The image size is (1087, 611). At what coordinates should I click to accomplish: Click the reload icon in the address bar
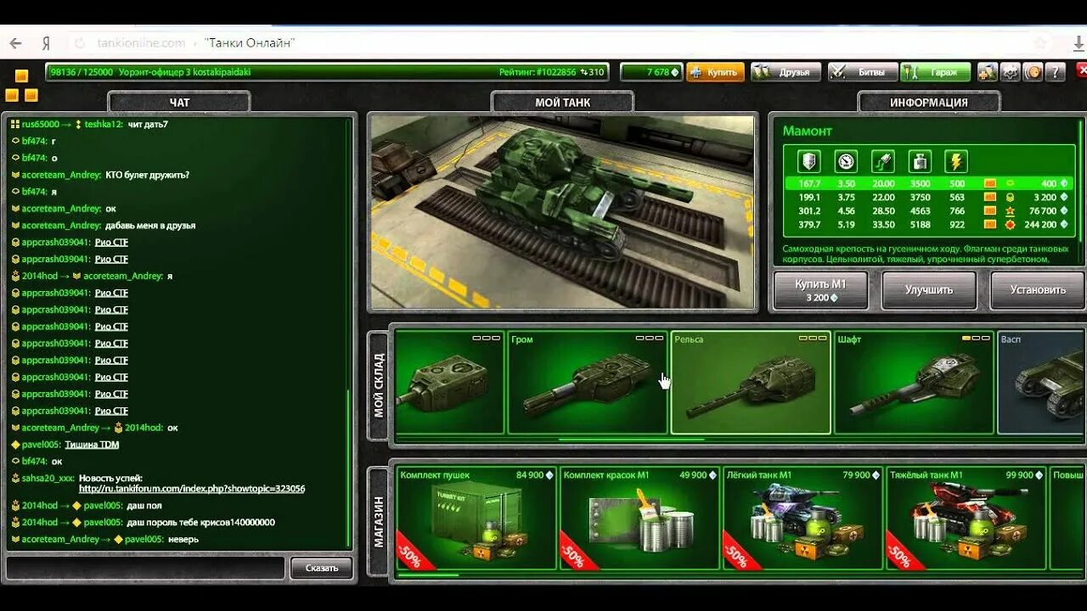point(80,42)
